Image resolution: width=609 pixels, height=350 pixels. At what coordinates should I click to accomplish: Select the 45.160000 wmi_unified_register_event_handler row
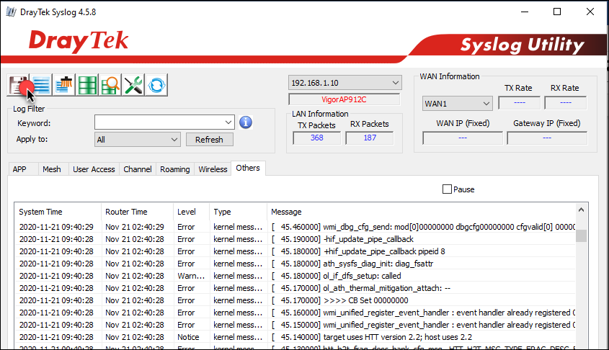click(x=295, y=313)
